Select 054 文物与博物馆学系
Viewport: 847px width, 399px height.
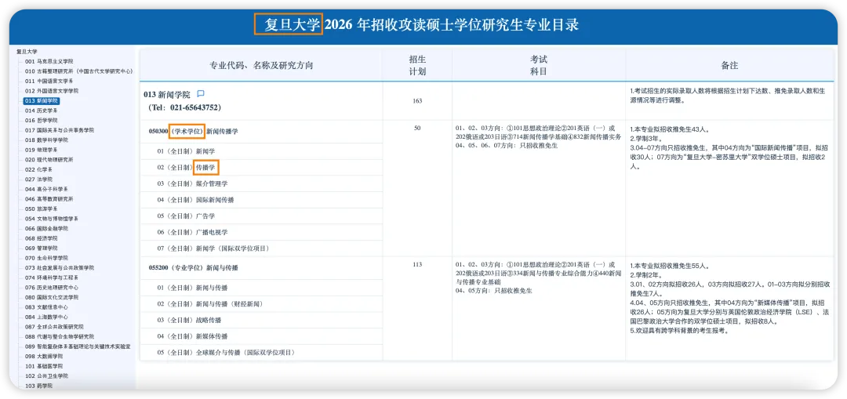coord(51,219)
